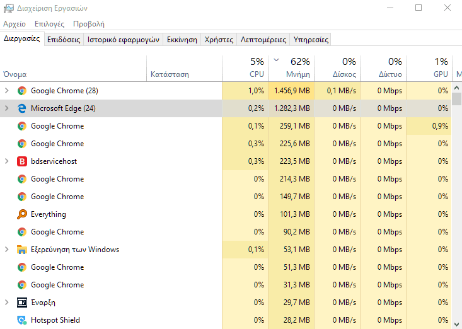Sort by the Μνήμη column header

(291, 68)
